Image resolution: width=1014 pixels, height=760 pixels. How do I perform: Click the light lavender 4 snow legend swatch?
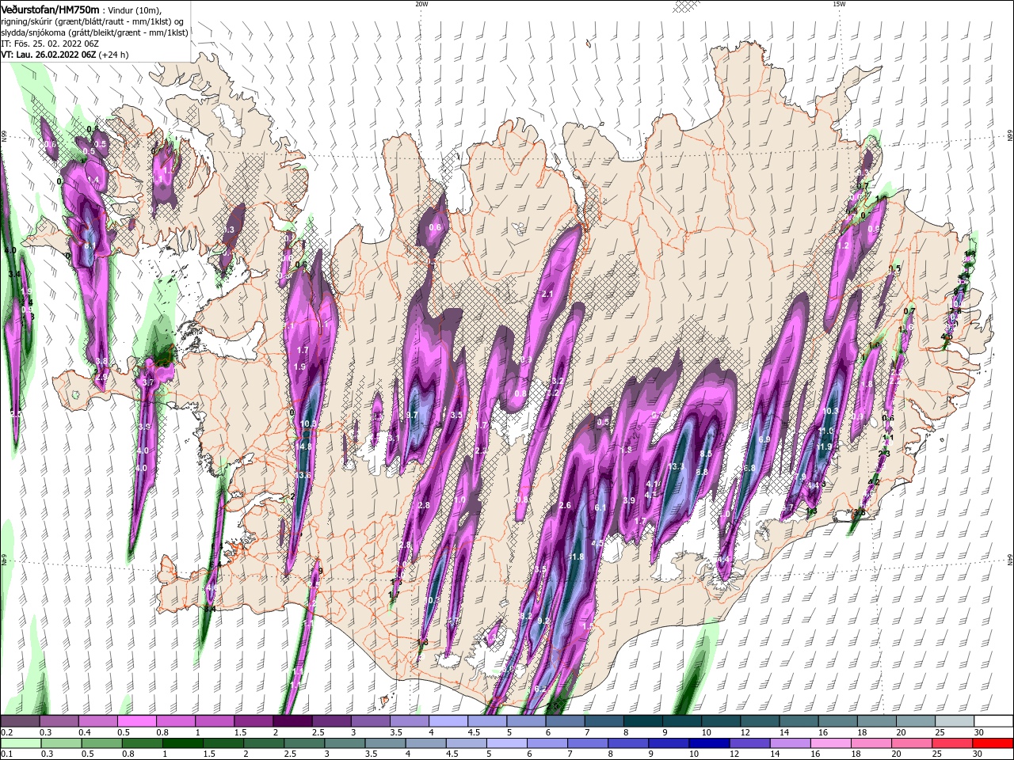[448, 721]
